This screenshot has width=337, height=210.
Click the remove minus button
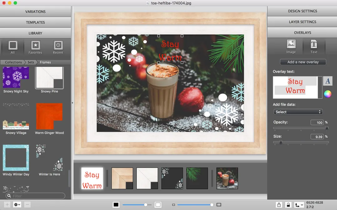click(27, 204)
